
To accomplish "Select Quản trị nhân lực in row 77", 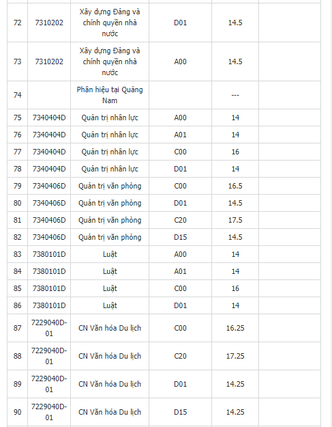I will (x=110, y=152).
